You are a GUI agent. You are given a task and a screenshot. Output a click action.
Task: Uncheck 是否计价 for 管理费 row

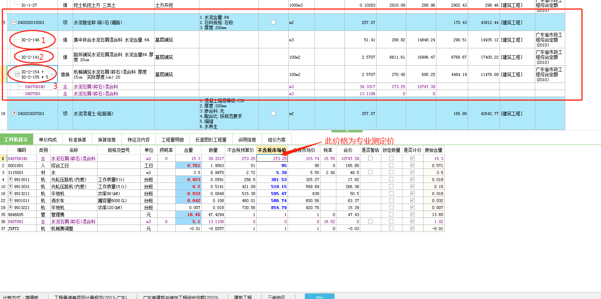[412, 214]
